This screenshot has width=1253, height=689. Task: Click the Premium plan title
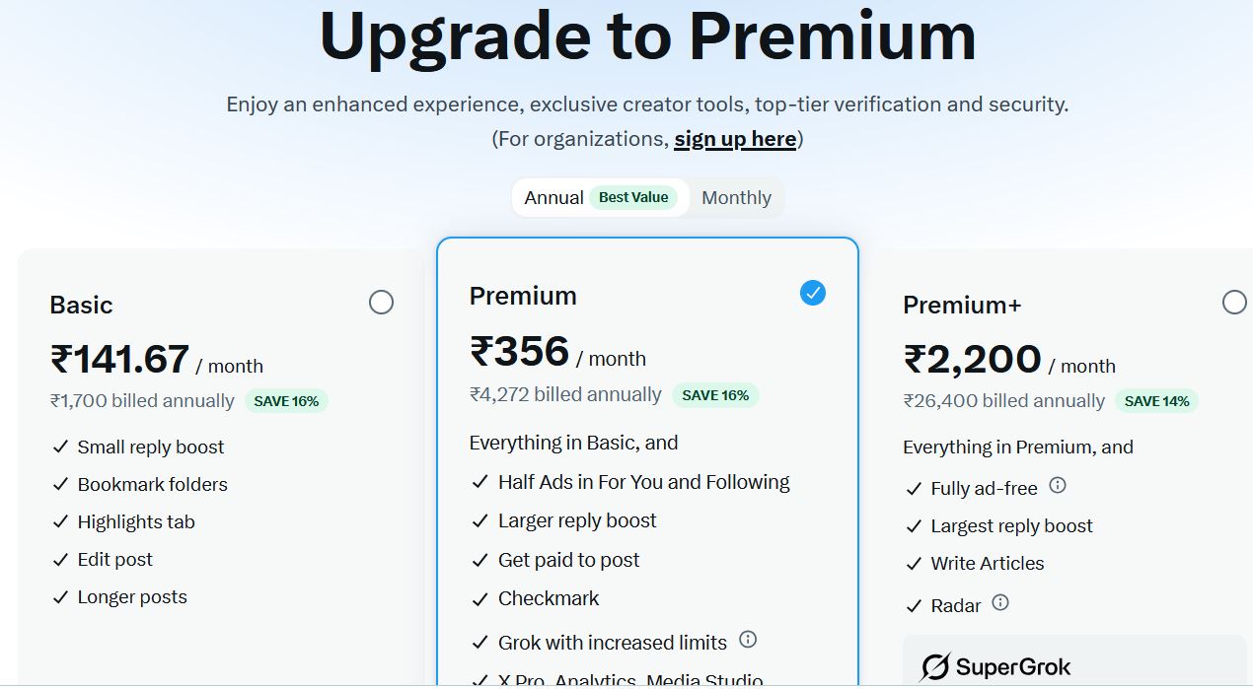point(523,296)
